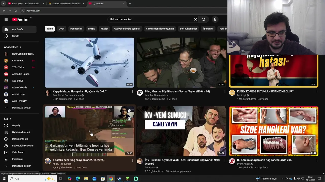Select the Son yüklenenler chip
Viewport: 325px width, 182px height.
pos(188,29)
